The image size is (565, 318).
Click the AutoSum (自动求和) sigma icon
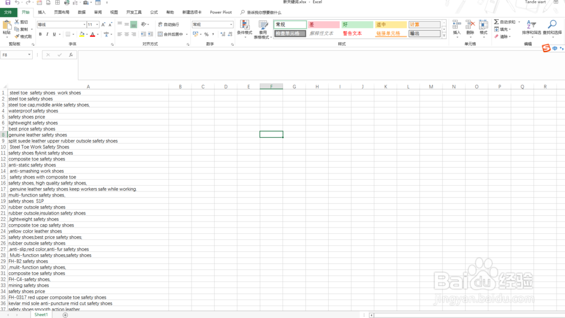click(x=497, y=22)
